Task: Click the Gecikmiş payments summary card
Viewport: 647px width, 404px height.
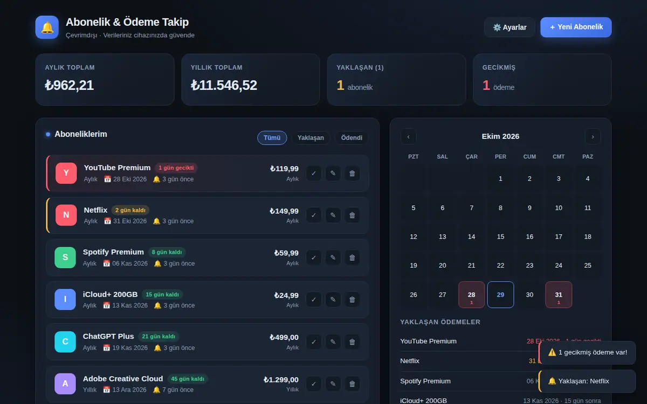Action: coord(542,79)
